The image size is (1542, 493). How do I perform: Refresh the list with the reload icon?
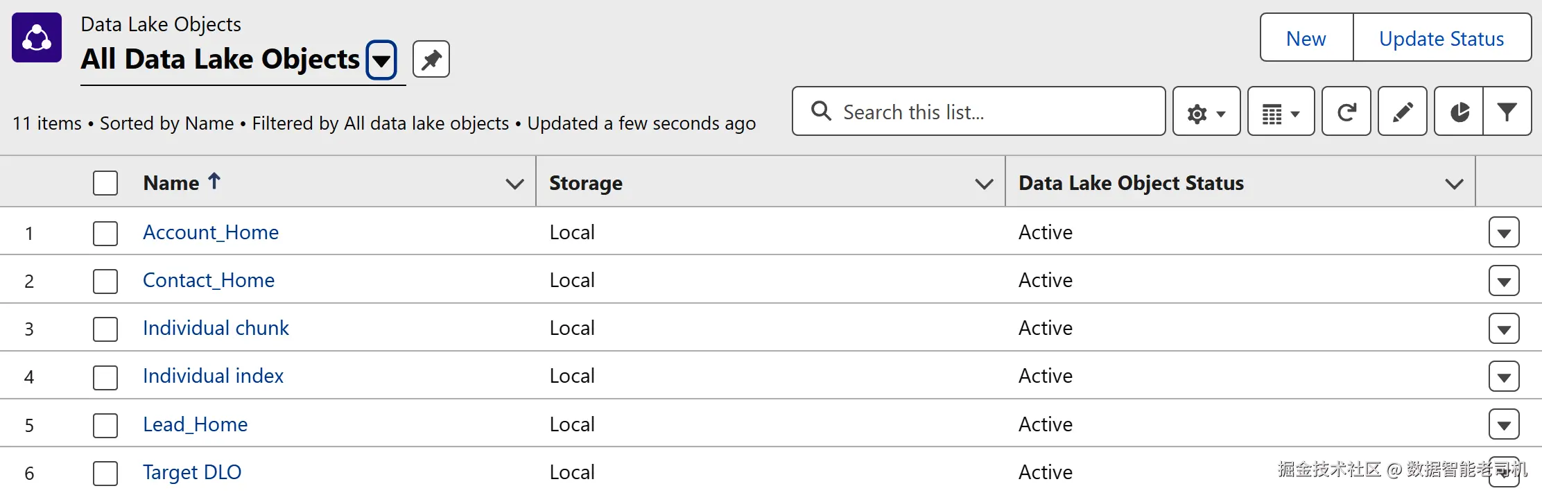[x=1346, y=111]
